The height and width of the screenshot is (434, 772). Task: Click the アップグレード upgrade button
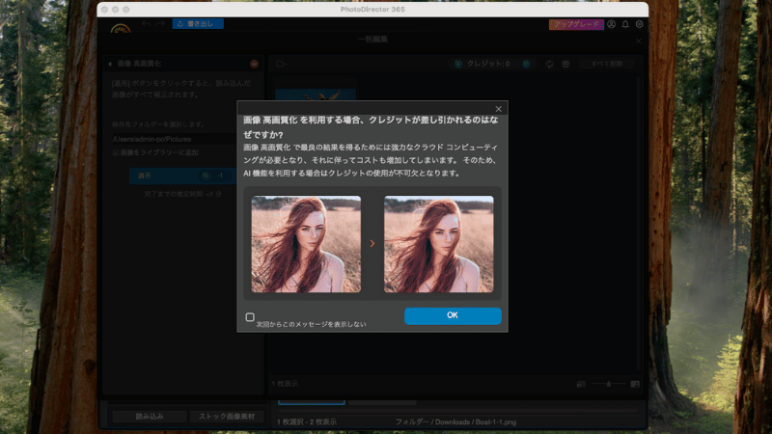coord(576,24)
